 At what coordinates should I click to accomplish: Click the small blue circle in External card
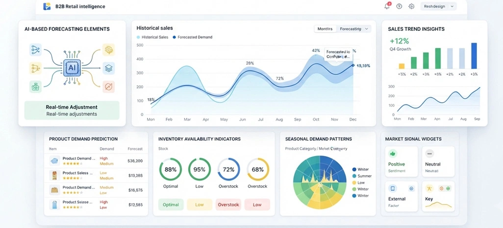[412, 188]
